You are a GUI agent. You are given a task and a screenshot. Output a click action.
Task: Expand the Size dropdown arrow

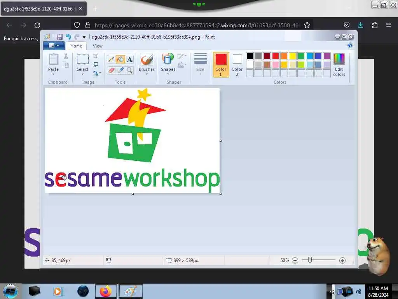tap(200, 74)
